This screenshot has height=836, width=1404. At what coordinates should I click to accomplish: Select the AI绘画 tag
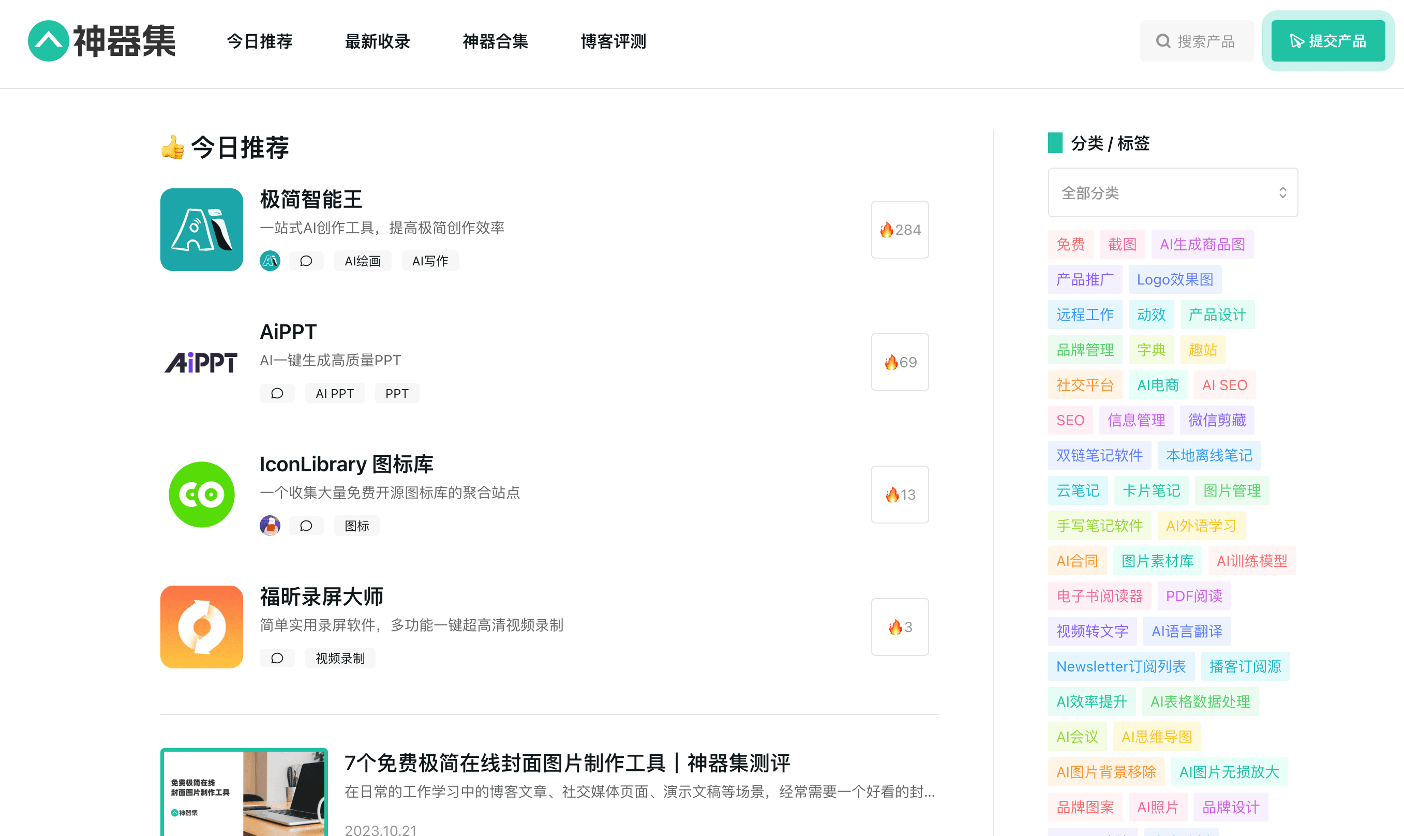(363, 261)
